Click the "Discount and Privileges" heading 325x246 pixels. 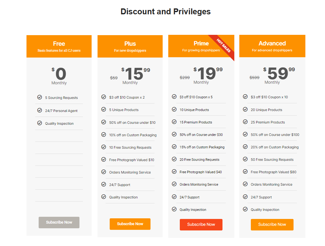click(x=165, y=12)
